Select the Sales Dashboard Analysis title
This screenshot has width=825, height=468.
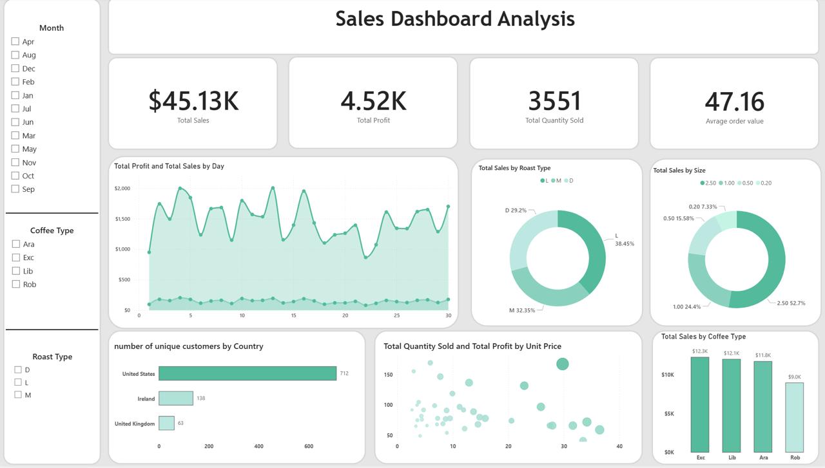(454, 19)
